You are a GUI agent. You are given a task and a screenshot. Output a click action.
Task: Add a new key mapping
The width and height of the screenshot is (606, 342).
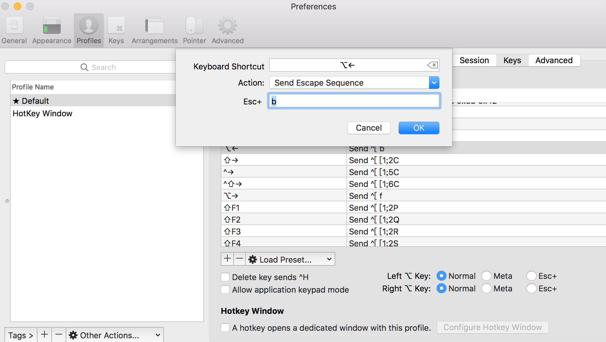pos(227,259)
